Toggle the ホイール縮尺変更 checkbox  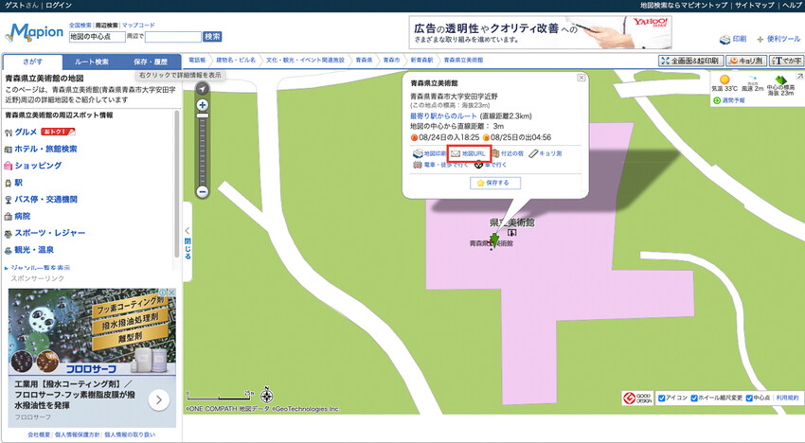coord(694,399)
